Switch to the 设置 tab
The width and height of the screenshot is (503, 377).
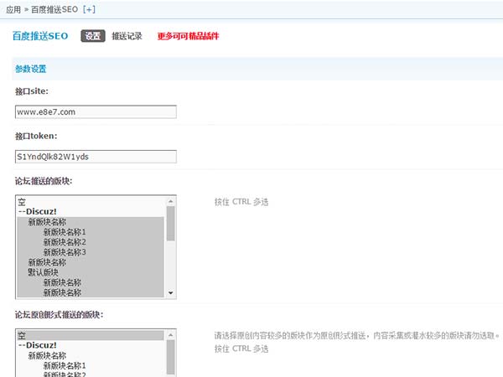pyautogui.click(x=93, y=36)
